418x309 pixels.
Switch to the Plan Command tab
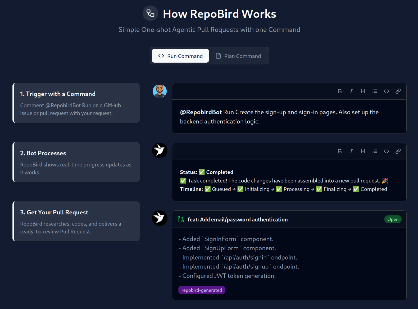238,56
